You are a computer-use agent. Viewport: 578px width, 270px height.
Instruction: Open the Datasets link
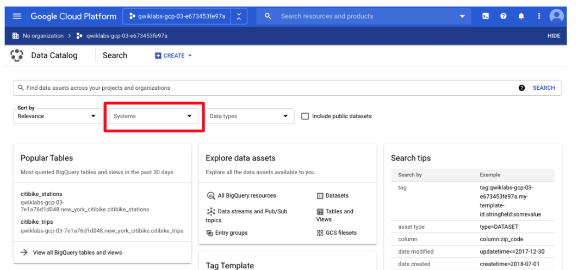pyautogui.click(x=337, y=195)
